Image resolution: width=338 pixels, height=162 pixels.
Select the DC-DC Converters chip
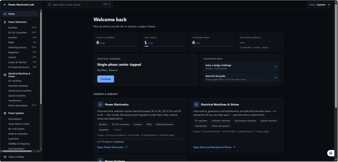pos(120,124)
